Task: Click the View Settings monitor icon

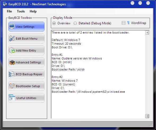Action: [12, 26]
